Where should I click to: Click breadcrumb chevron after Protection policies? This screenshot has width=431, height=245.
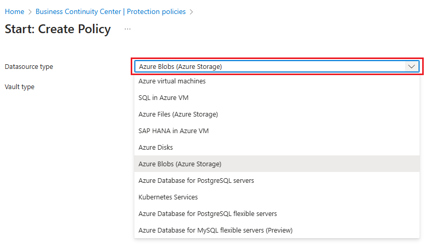[191, 11]
